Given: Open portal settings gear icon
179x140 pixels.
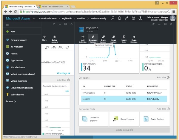Looking at the screenshot, I should pyautogui.click(x=133, y=18).
